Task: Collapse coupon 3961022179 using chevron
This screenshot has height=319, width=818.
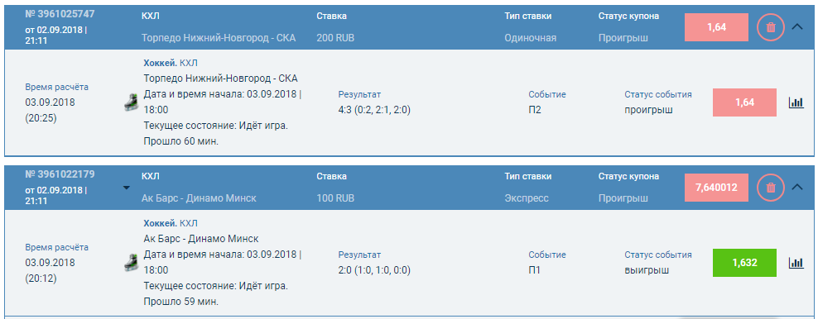Action: 797,188
